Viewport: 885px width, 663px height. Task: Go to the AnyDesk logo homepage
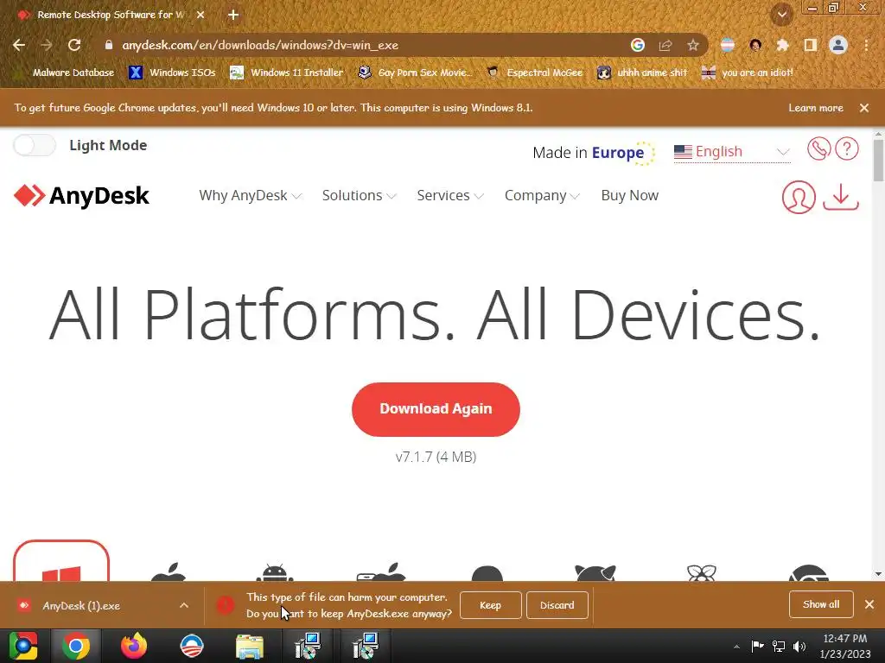(x=81, y=196)
